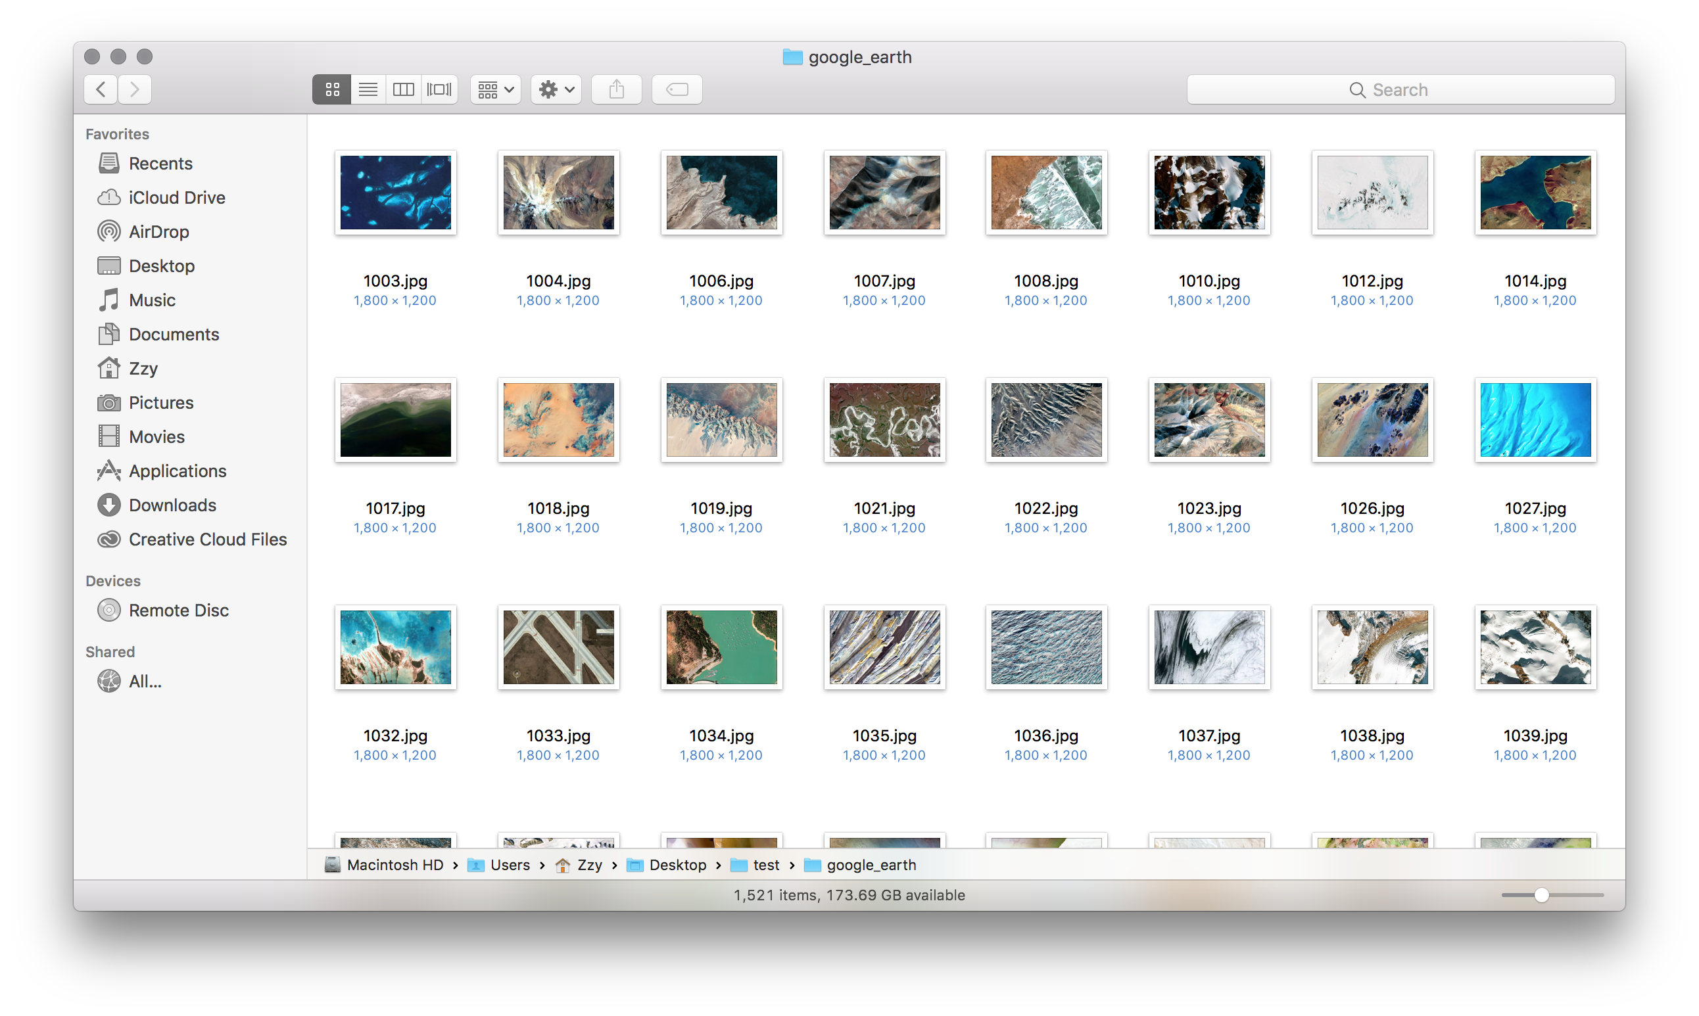Viewport: 1699px width, 1016px height.
Task: Go back with the left arrow
Action: 101,89
